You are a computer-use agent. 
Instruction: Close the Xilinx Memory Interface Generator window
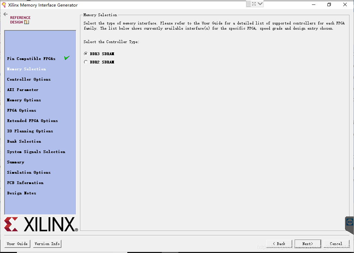345,4
